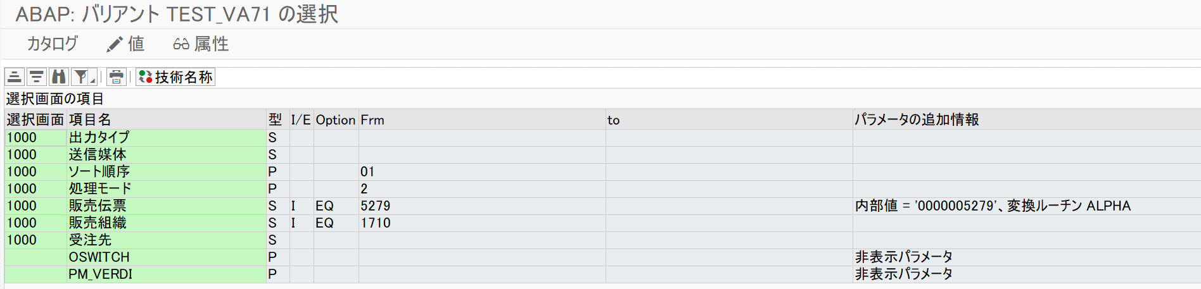Image resolution: width=1201 pixels, height=289 pixels.
Task: Click the sort descending toolbar icon
Action: (37, 77)
